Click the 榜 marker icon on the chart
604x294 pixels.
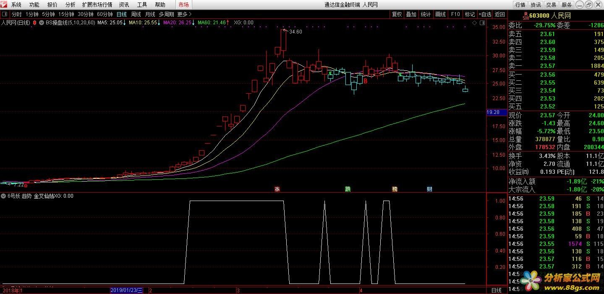point(395,189)
